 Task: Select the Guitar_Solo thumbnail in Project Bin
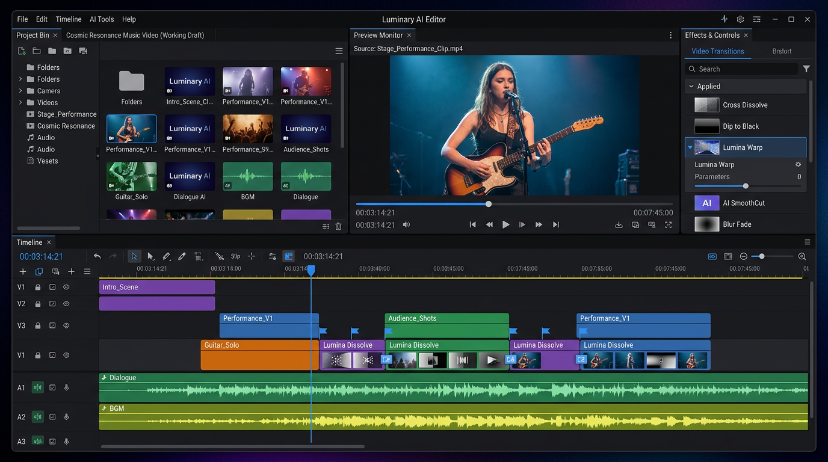[131, 176]
